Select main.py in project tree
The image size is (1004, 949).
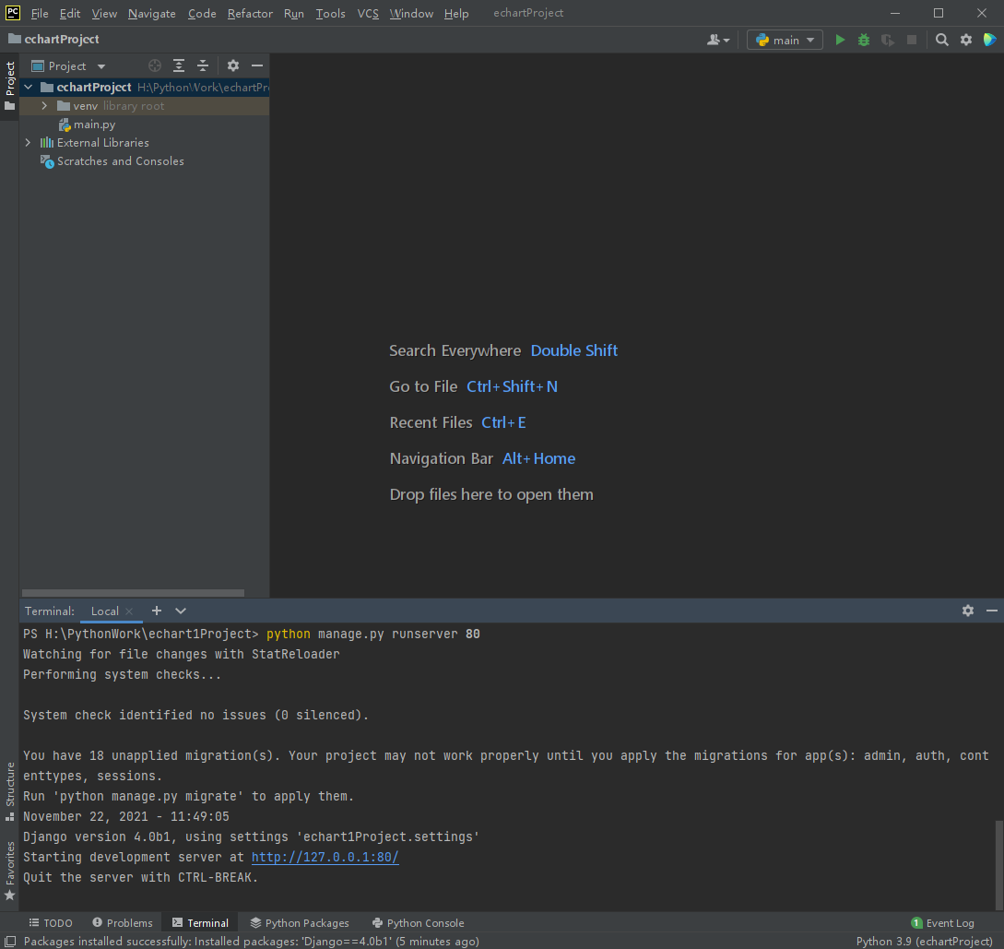pos(94,125)
